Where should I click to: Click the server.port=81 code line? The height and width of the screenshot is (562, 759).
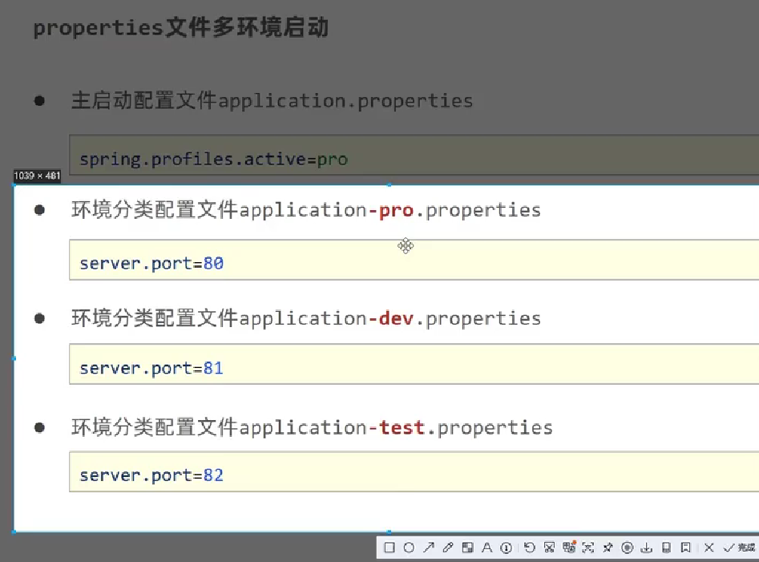tap(151, 368)
